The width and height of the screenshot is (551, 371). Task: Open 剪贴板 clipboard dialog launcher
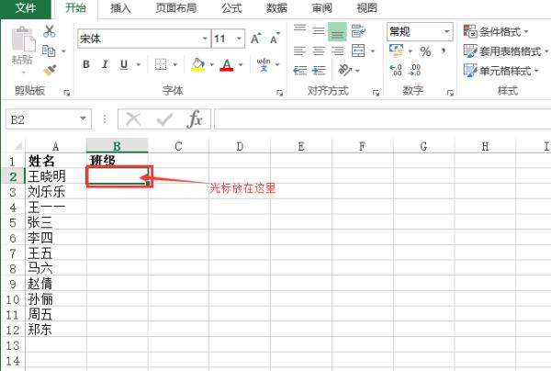(66, 93)
